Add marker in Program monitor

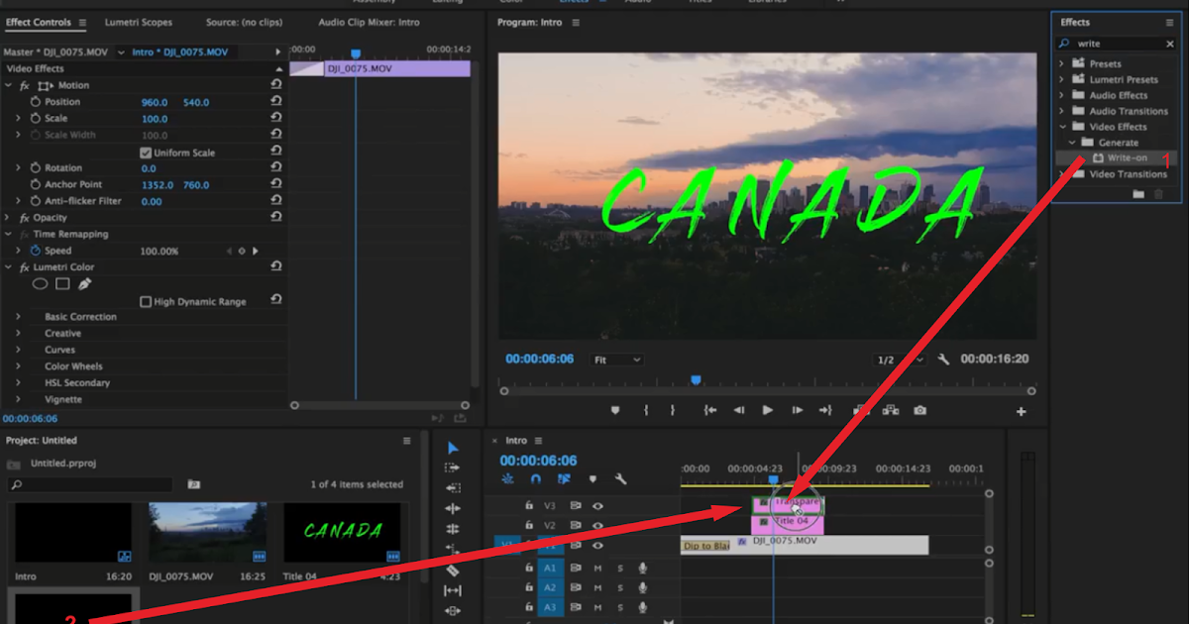pos(614,410)
